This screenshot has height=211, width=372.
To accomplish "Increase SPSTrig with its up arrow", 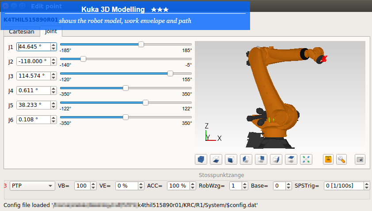I will 367,184.
